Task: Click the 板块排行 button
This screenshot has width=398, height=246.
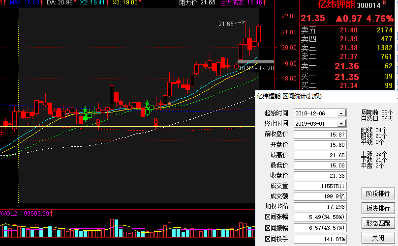Action: pos(378,208)
